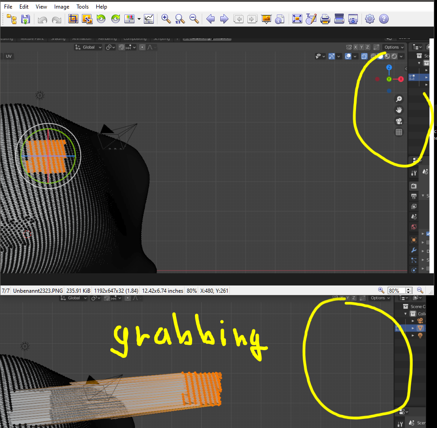The image size is (437, 428).
Task: Open the Help menu
Action: coord(101,7)
